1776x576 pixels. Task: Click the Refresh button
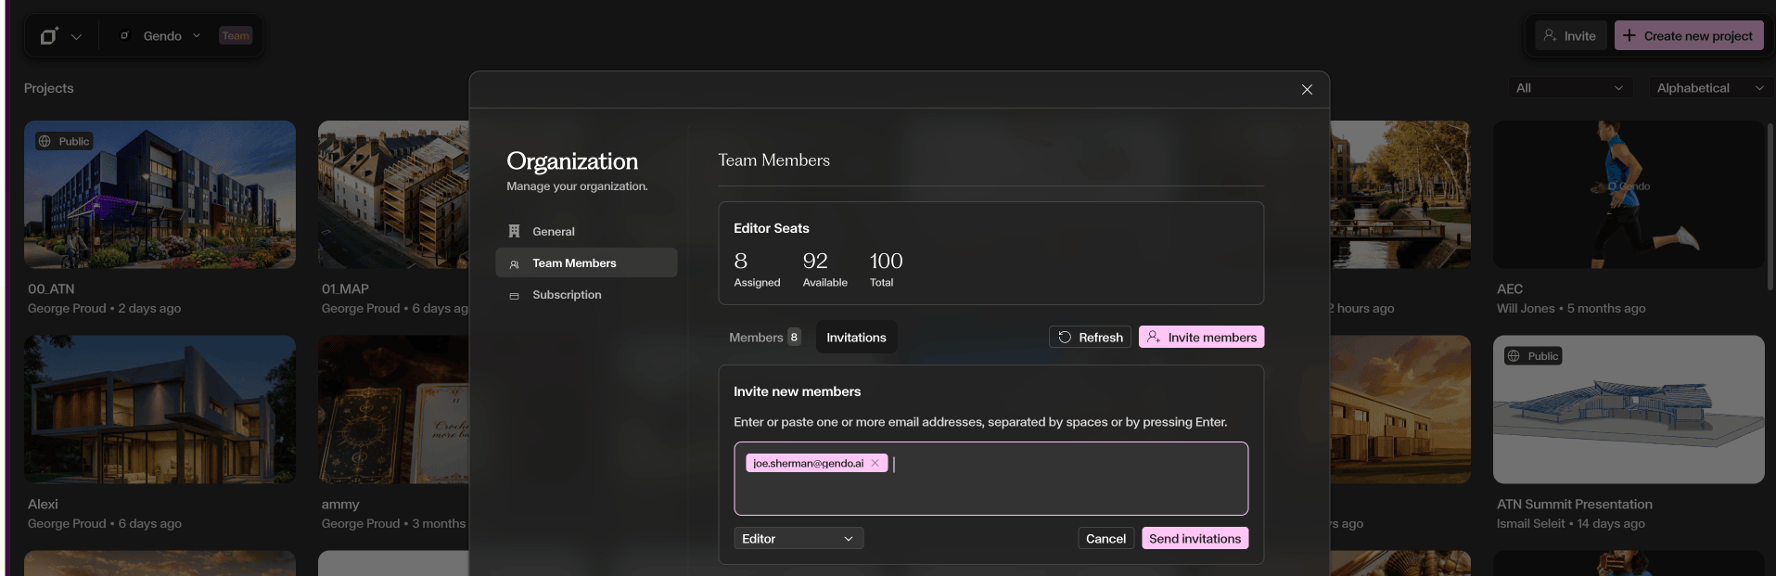[x=1090, y=338]
